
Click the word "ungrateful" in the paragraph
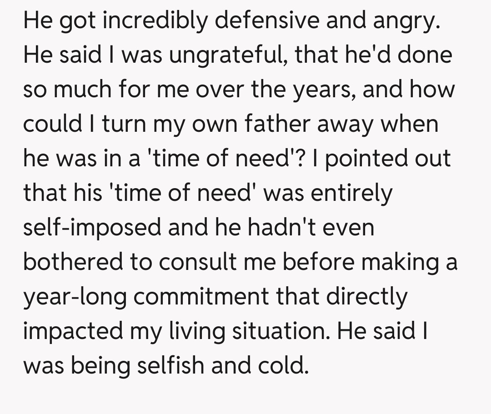220,55
